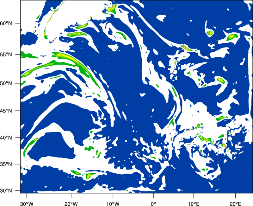253x206 pixels.
Task: Click the 30°N latitude label
Action: (x=6, y=191)
